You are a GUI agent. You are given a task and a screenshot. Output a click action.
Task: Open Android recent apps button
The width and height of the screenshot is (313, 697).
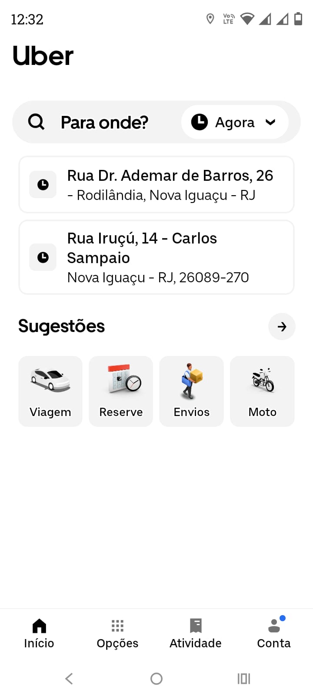point(243,679)
